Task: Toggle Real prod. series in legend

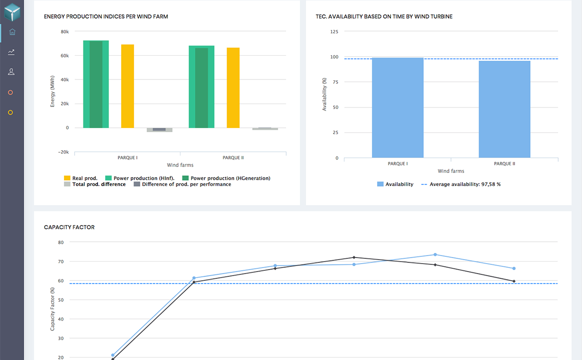Action: pyautogui.click(x=81, y=178)
